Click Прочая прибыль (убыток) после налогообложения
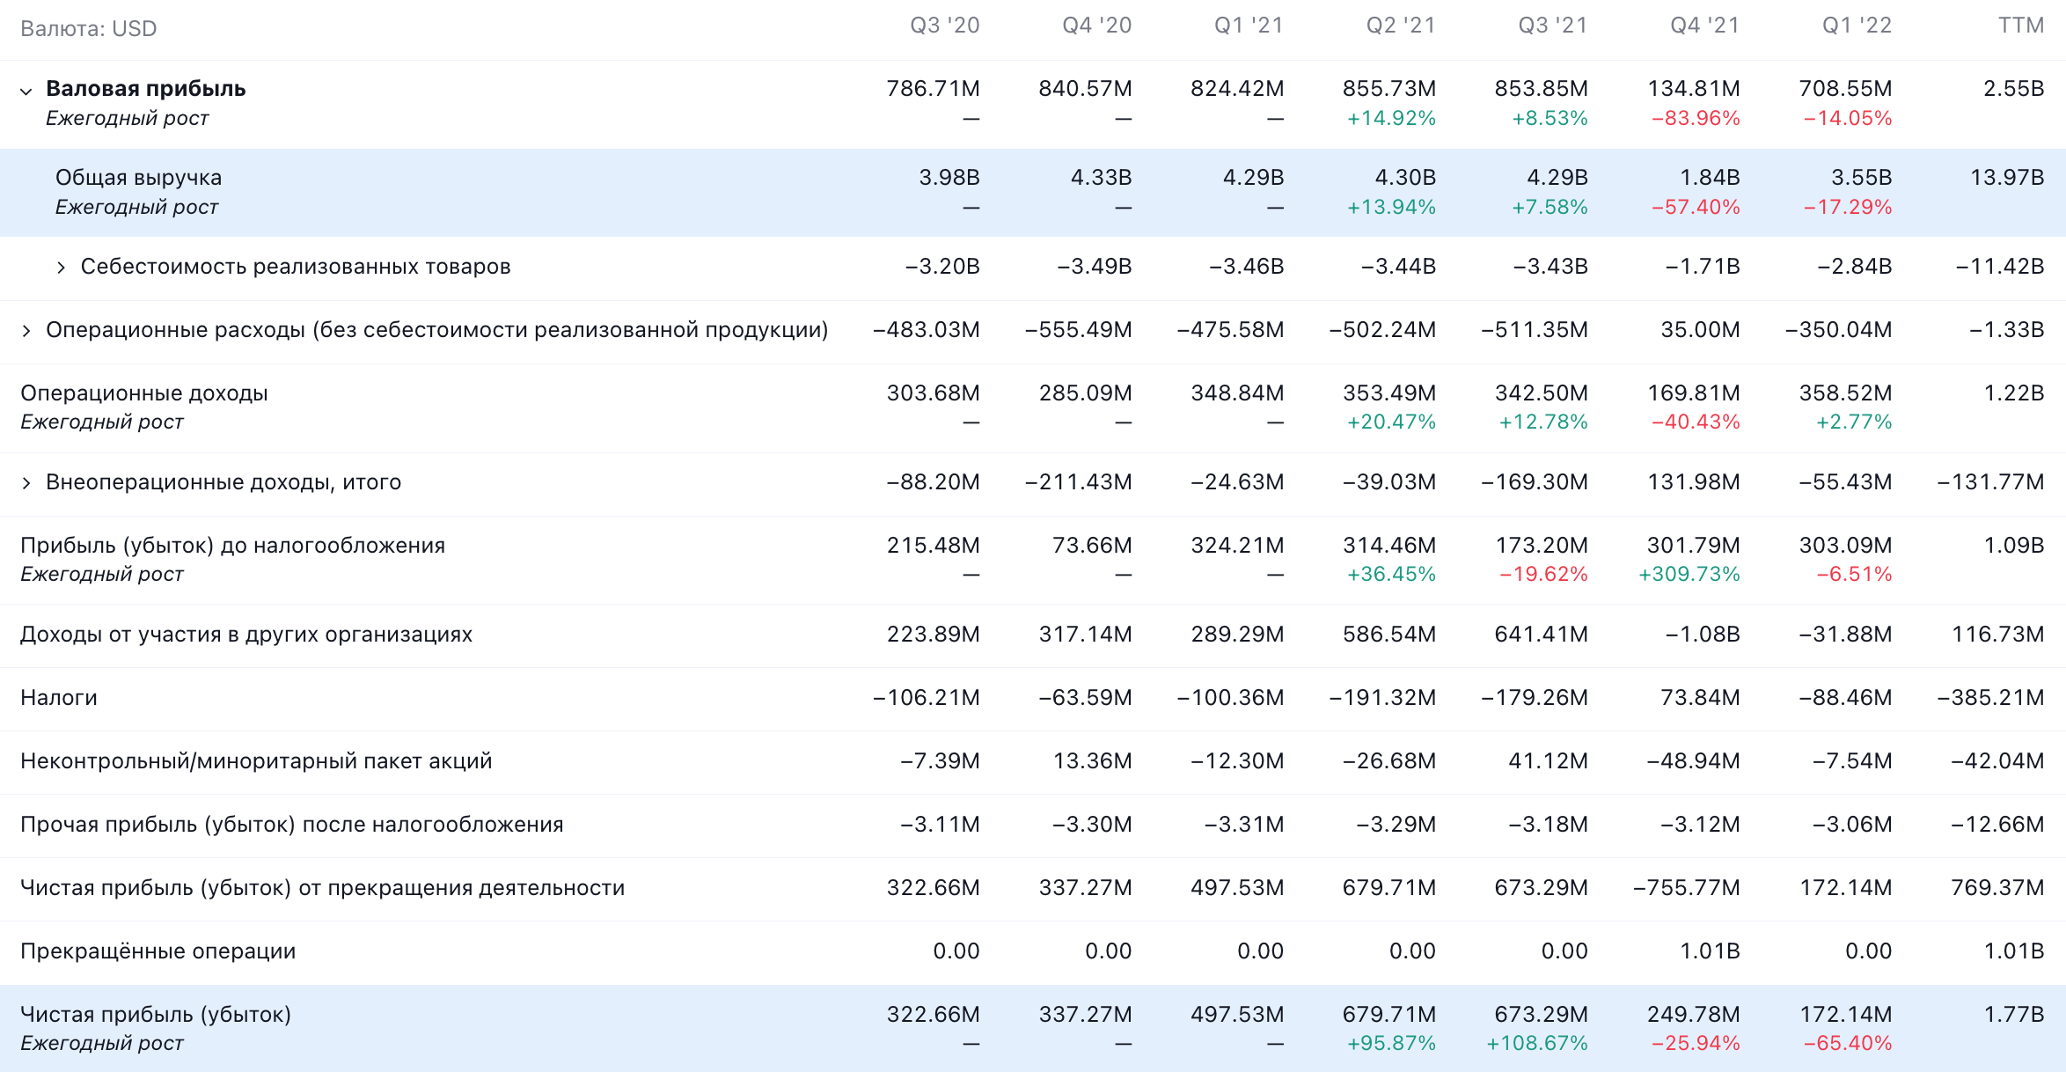The height and width of the screenshot is (1072, 2066). [x=292, y=825]
